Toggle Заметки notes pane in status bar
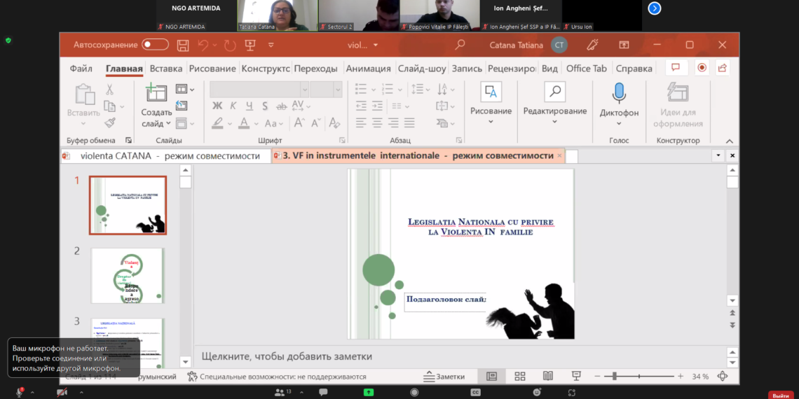799x399 pixels. [x=444, y=377]
